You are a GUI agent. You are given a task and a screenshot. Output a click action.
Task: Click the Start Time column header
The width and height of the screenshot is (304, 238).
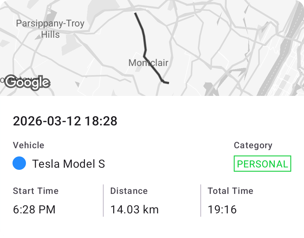coord(35,191)
